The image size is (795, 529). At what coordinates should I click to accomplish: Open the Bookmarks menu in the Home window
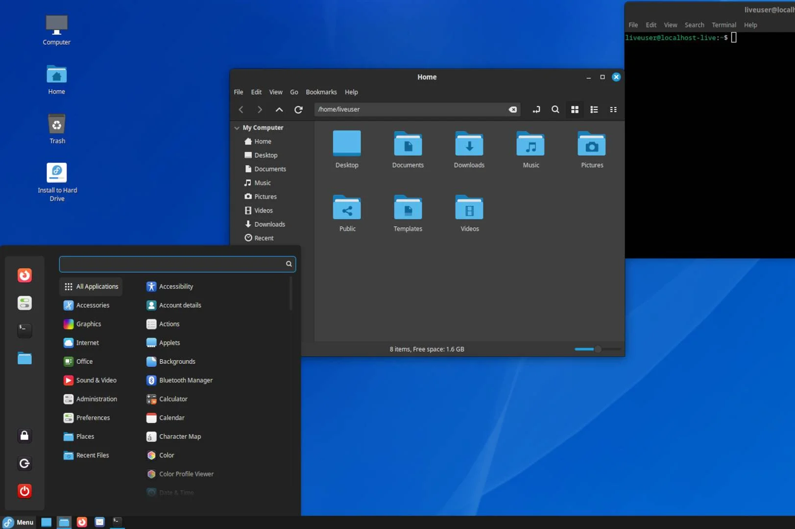(321, 92)
